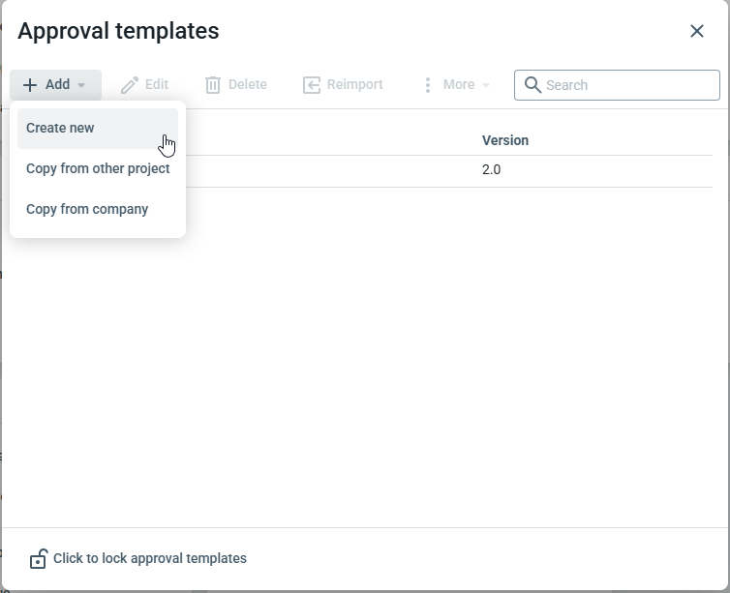Click the three-dot More icon
The width and height of the screenshot is (730, 593).
[427, 85]
